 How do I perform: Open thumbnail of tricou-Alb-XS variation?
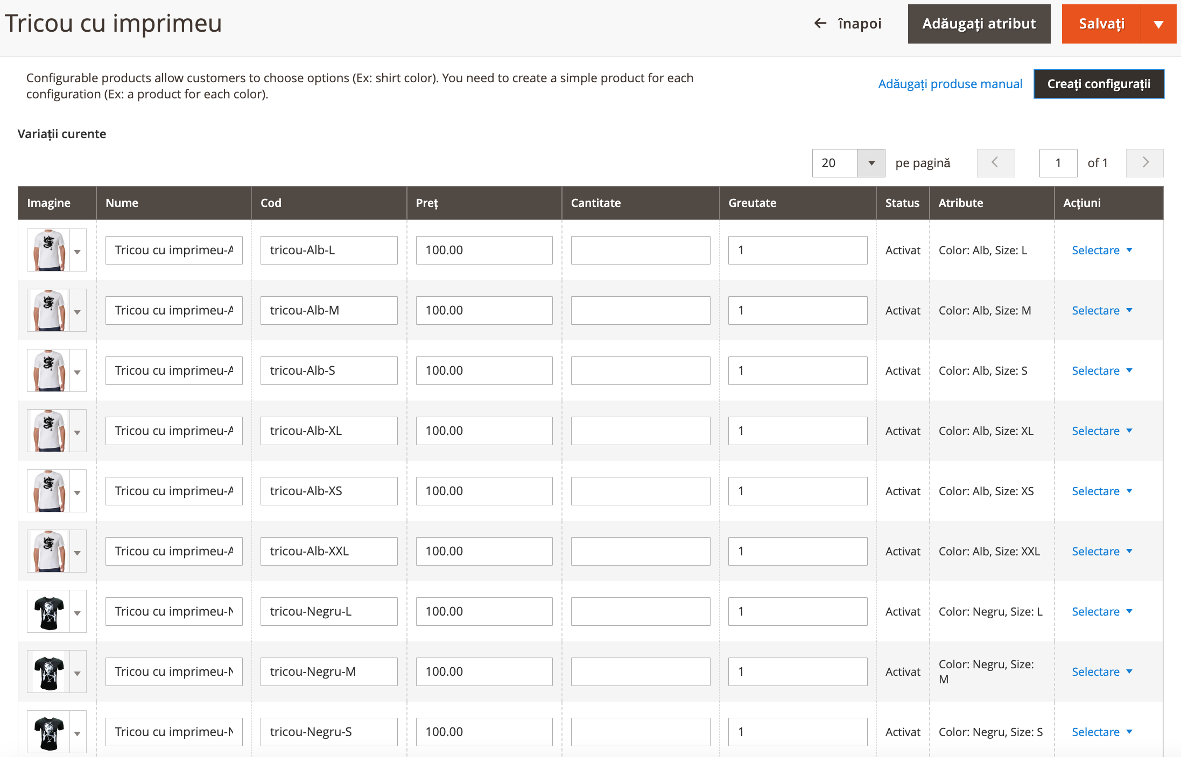48,491
